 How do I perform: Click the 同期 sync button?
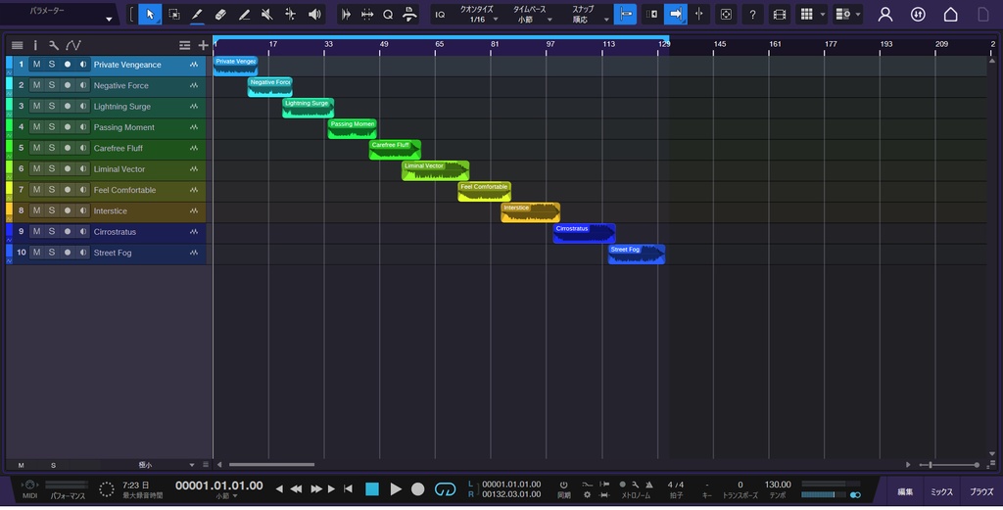click(x=563, y=489)
